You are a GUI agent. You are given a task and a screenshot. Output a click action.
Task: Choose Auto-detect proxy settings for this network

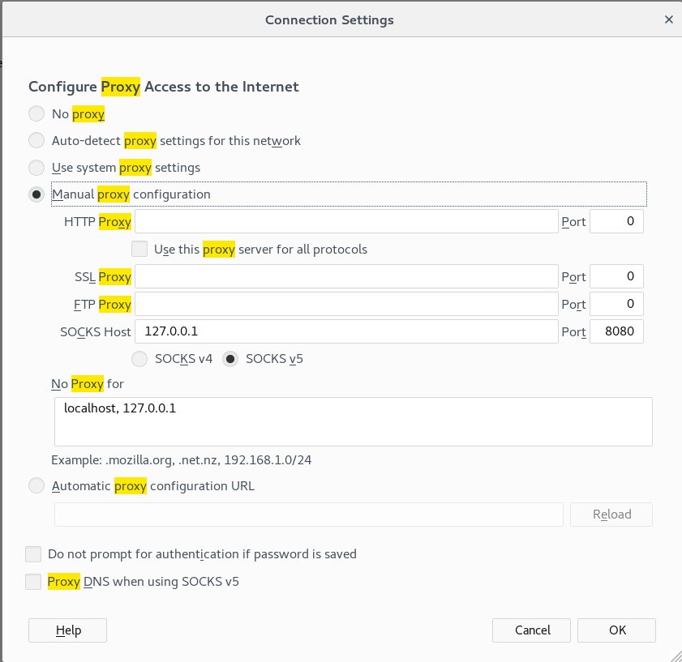click(36, 141)
